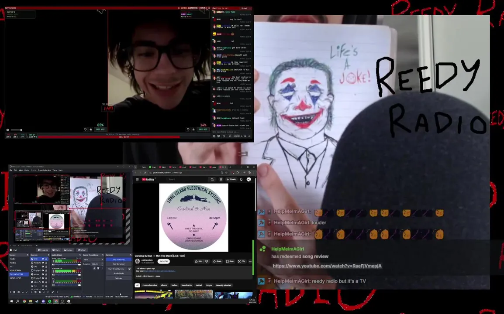
Task: Open Chrome tab search dropdown arrow
Action: click(135, 167)
